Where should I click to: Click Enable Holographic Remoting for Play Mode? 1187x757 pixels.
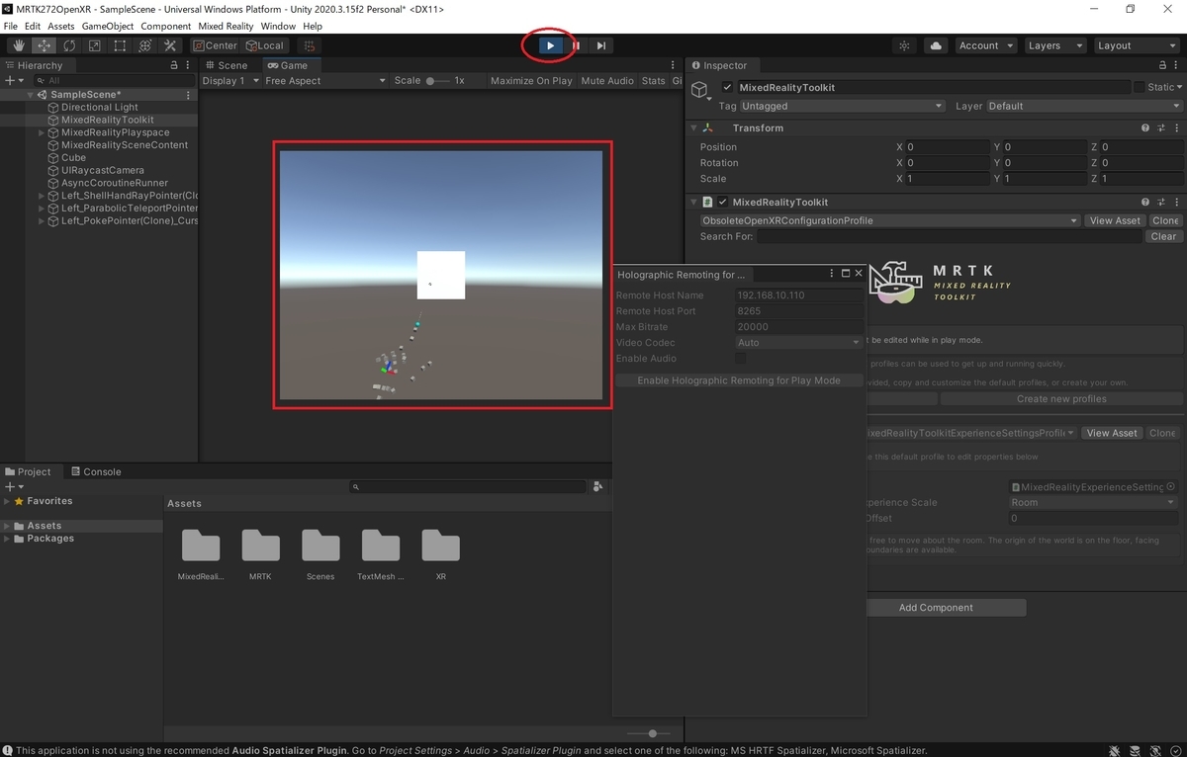pyautogui.click(x=739, y=380)
